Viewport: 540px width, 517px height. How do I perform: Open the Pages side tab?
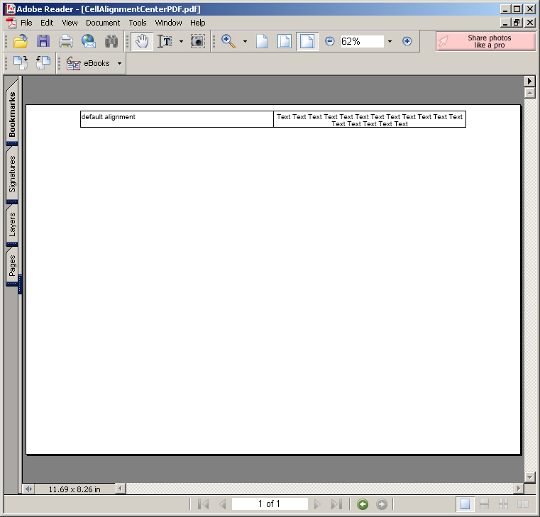12,265
